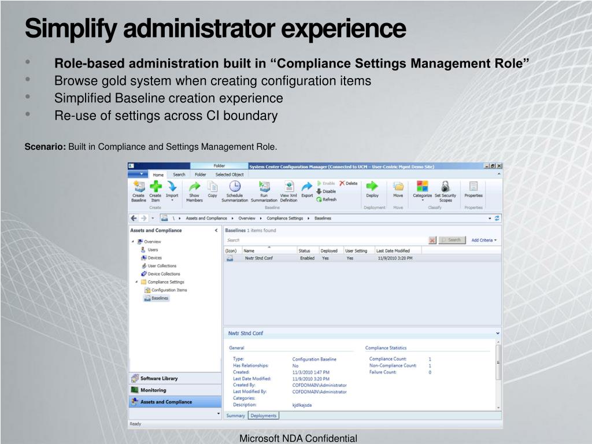Select Configuration Items in the tree
592x444 pixels.
pos(169,290)
